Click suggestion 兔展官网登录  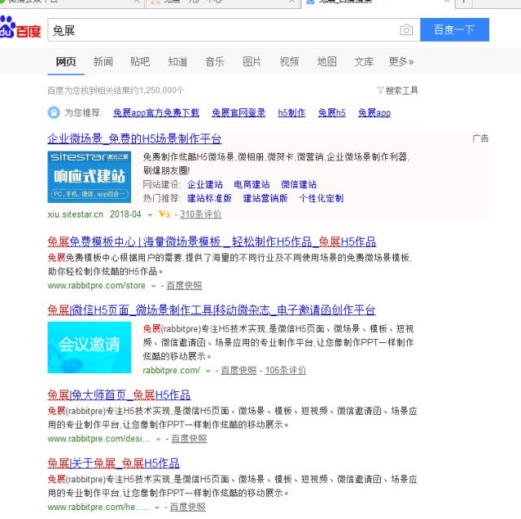tap(239, 112)
